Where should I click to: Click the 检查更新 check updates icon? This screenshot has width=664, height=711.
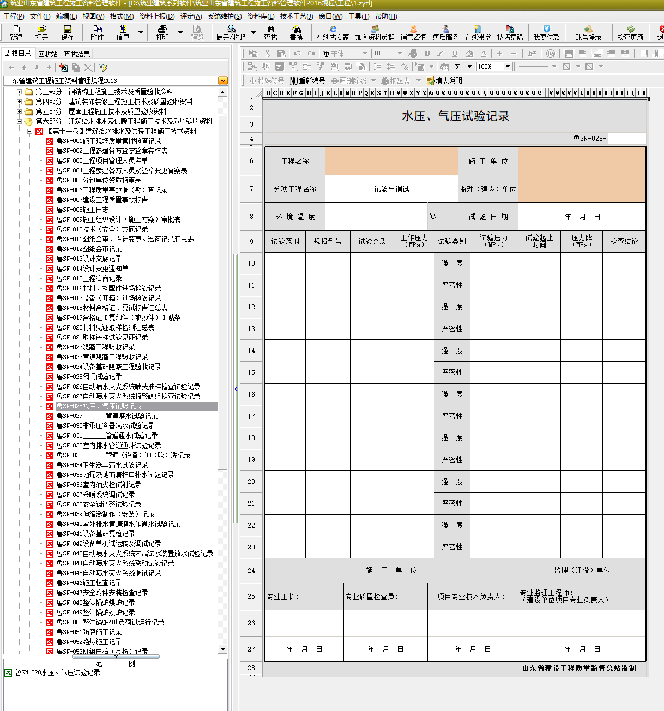pos(630,32)
